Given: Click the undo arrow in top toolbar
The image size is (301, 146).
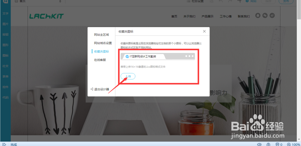Looking at the screenshot, I should [221, 1].
